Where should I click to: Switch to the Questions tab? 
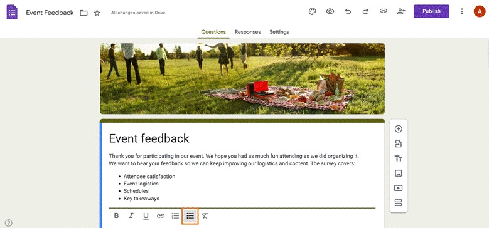coord(213,32)
